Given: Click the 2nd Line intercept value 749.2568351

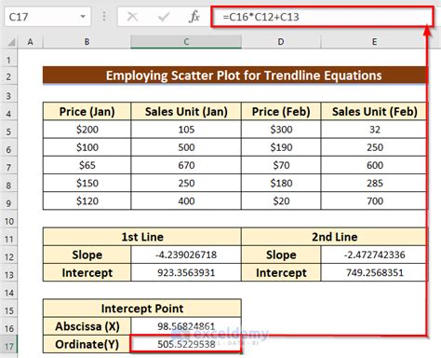Looking at the screenshot, I should click(x=374, y=272).
